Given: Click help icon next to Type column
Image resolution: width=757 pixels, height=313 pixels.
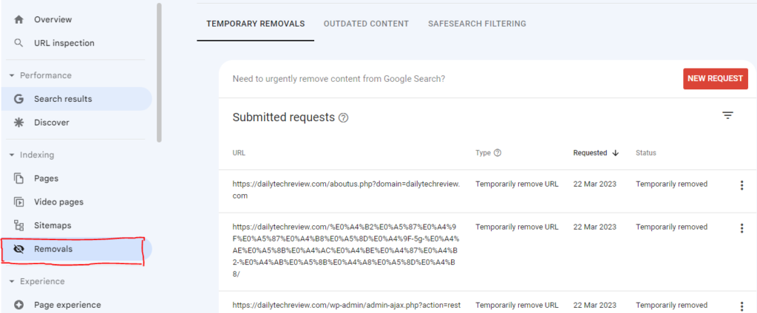Looking at the screenshot, I should [x=498, y=153].
